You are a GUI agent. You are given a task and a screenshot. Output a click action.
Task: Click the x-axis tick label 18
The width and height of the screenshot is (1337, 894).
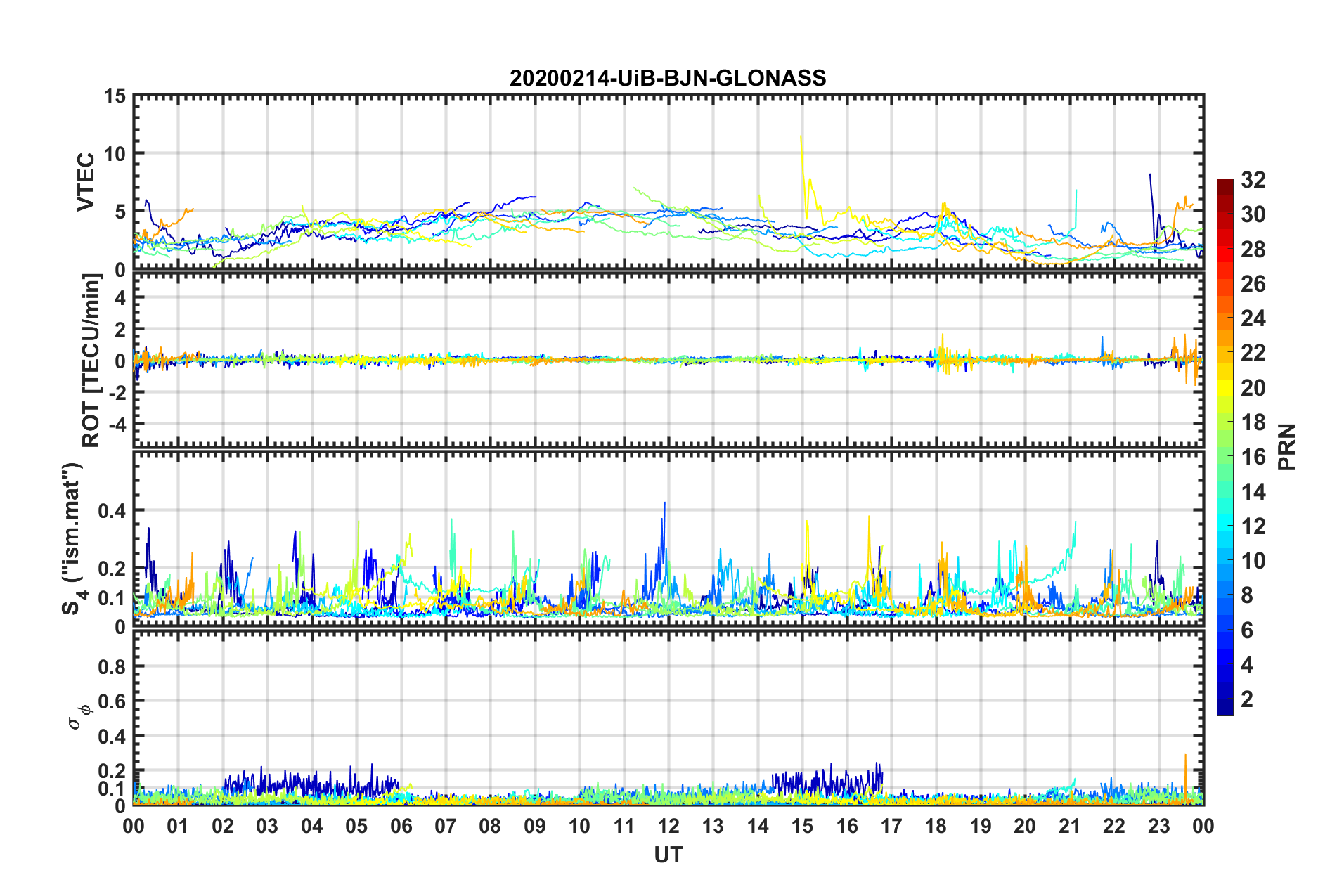point(936,826)
